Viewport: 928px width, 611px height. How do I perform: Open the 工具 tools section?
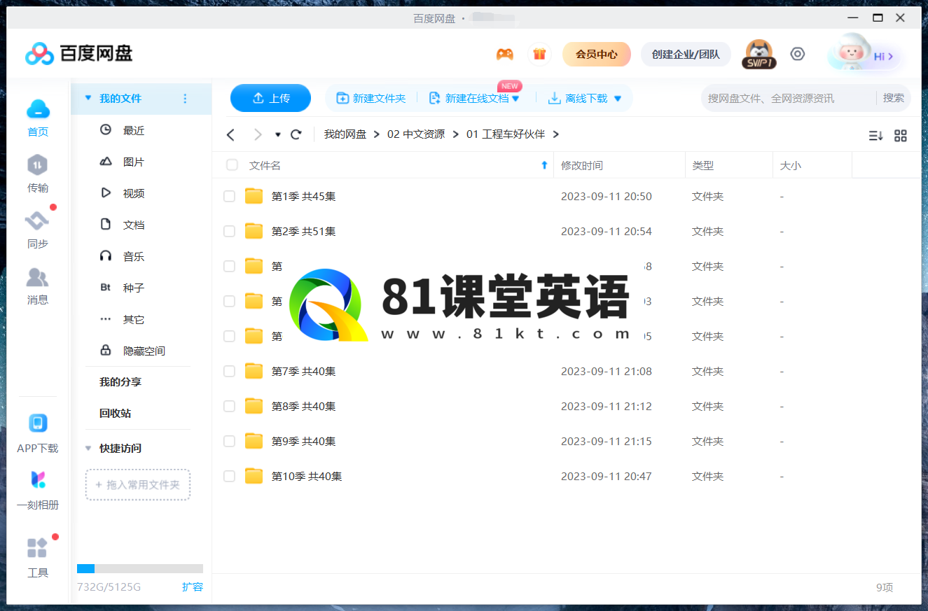coord(38,558)
